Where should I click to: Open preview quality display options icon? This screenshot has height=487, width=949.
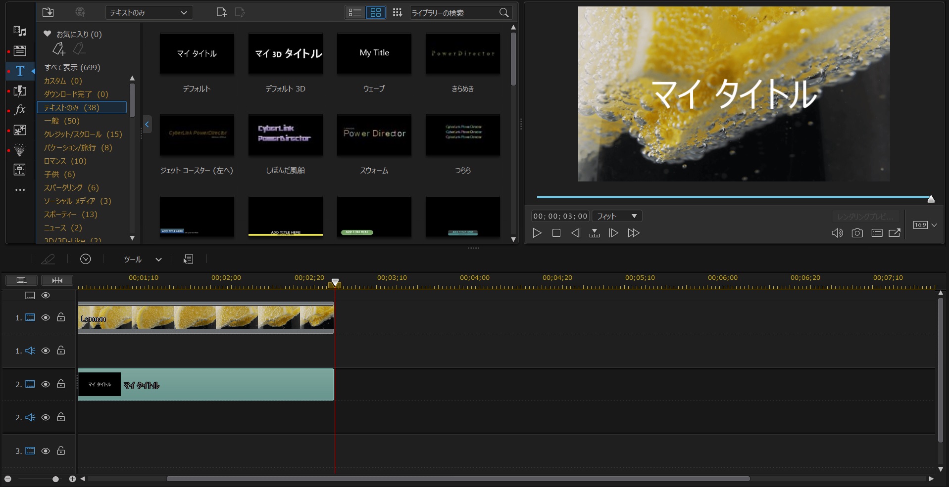pyautogui.click(x=877, y=233)
